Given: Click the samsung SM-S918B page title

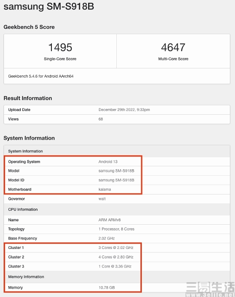Looking at the screenshot, I should (48, 6).
